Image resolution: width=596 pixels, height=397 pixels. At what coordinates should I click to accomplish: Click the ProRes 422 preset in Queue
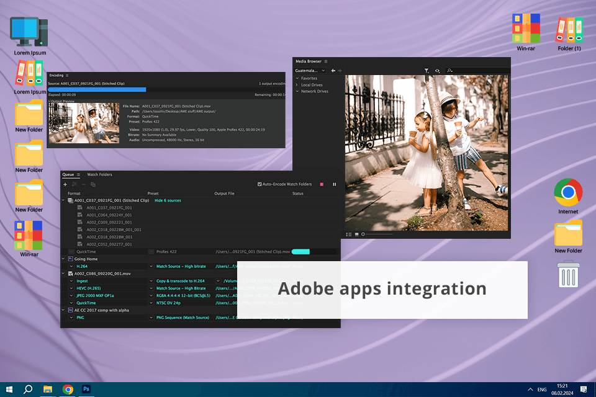[166, 252]
